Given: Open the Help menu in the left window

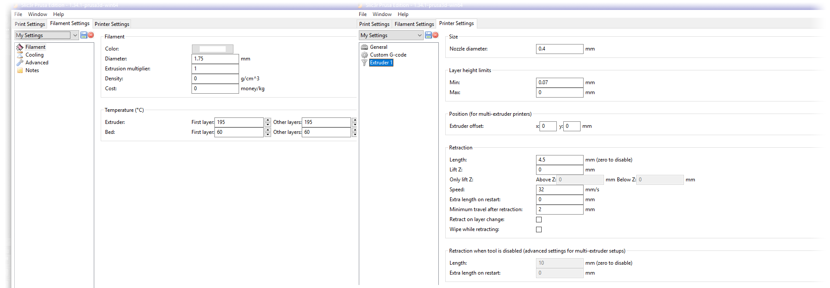Looking at the screenshot, I should tap(58, 14).
